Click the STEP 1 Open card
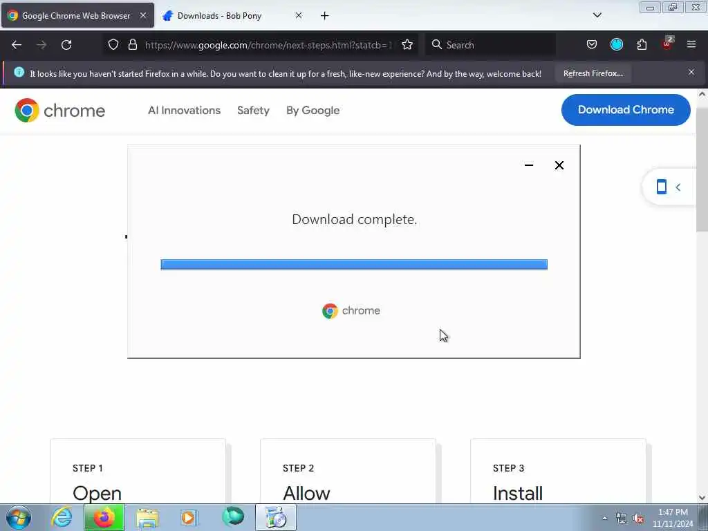 138,471
